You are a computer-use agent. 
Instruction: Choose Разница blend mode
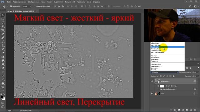(x=167, y=56)
